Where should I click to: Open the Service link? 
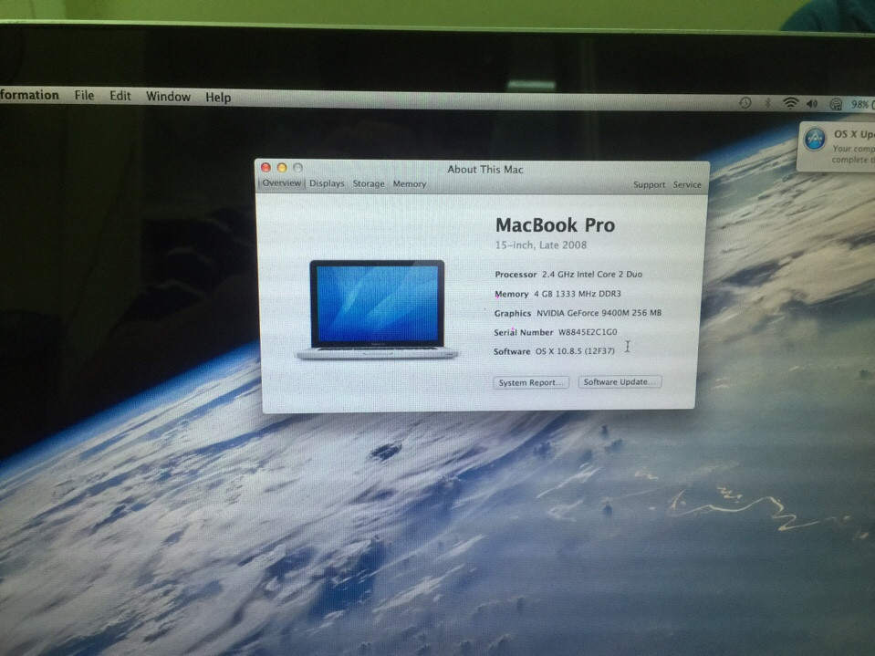coord(687,184)
